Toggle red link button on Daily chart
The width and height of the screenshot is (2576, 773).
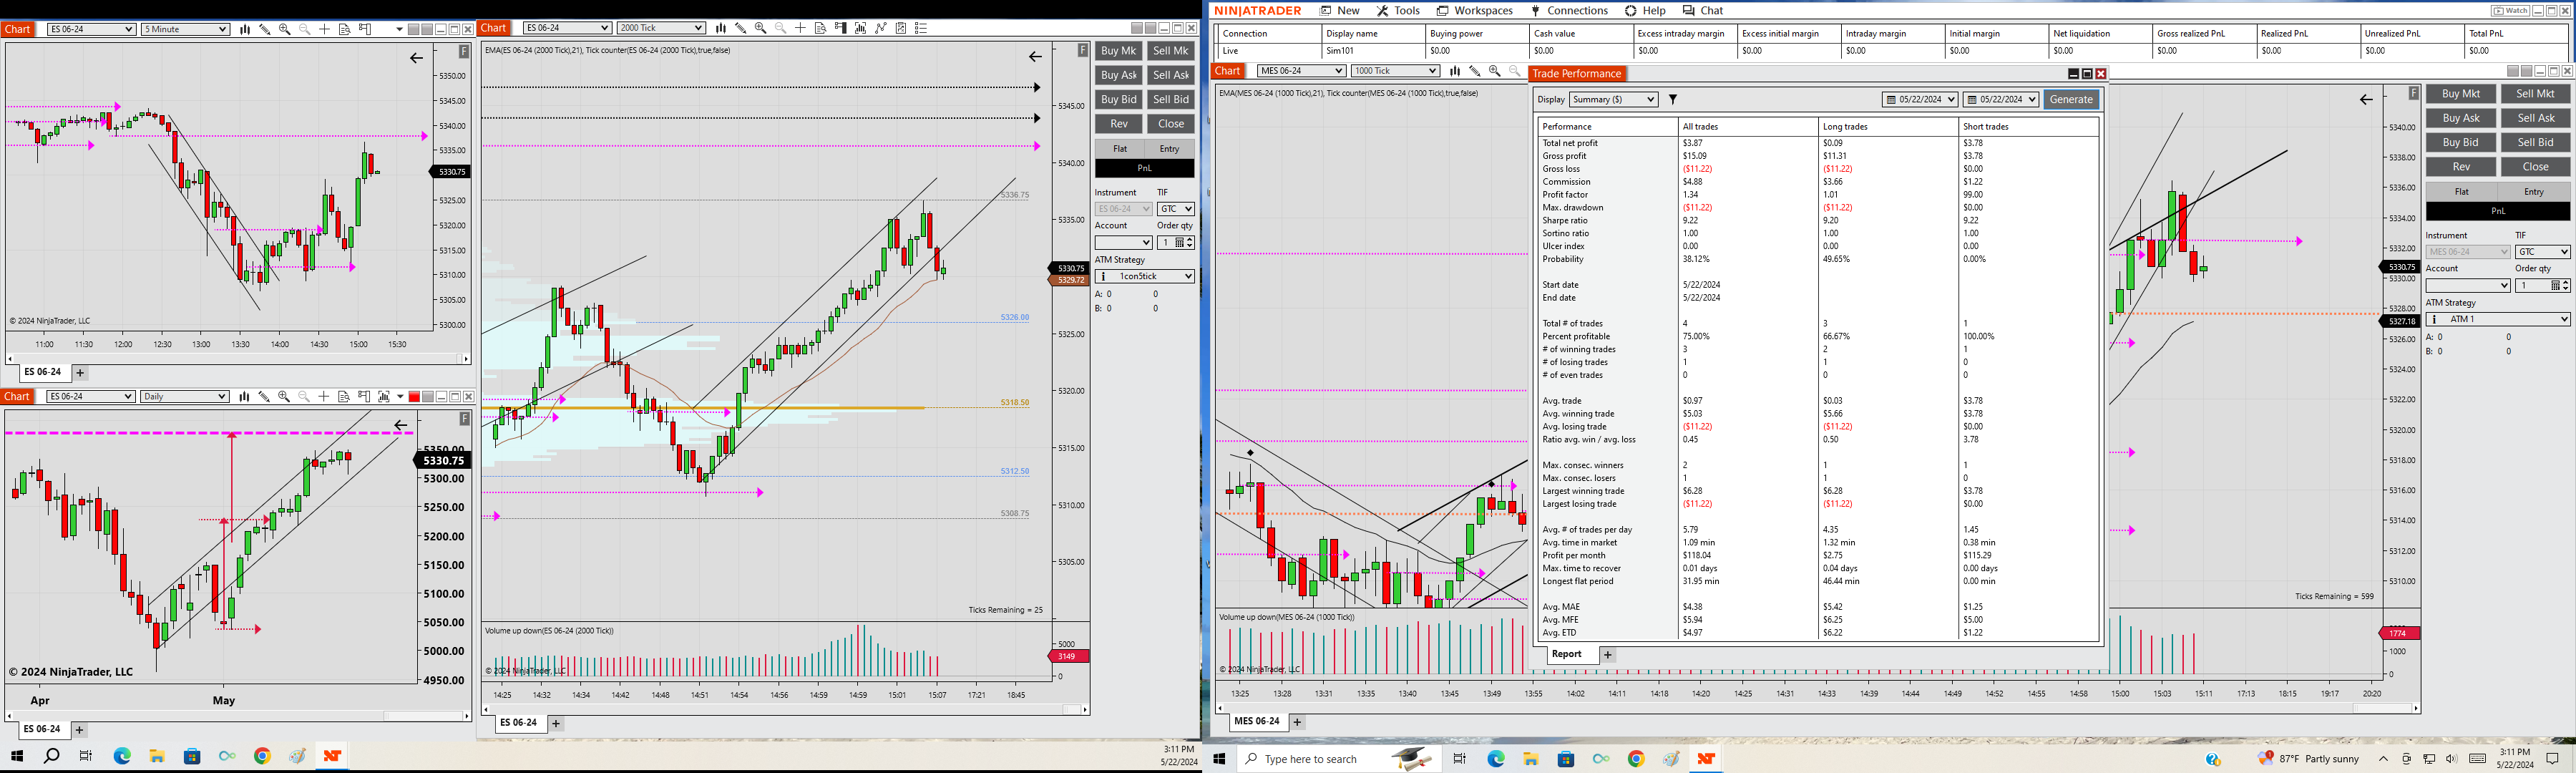coord(414,397)
